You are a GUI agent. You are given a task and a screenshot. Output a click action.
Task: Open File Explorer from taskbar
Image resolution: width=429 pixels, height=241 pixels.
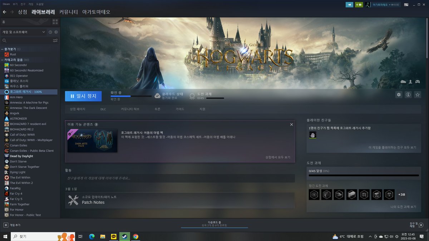pyautogui.click(x=103, y=236)
